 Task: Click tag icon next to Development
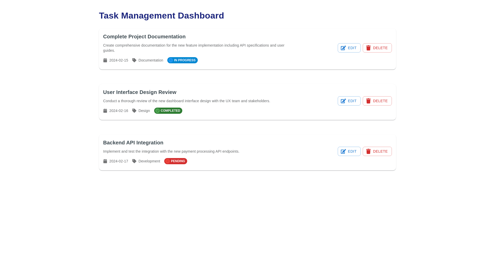(x=134, y=161)
